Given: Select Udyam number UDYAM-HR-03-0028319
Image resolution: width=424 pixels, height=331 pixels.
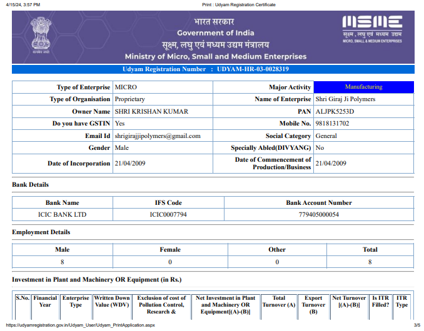Looking at the screenshot, I should 253,69.
